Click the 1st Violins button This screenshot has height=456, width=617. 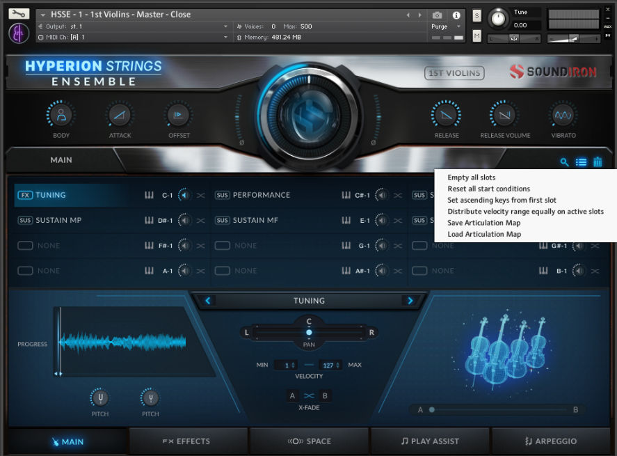pos(454,72)
